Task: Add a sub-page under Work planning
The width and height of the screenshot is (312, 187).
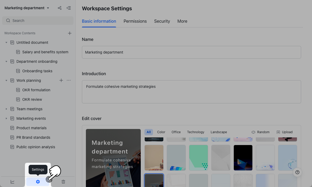Action: click(61, 80)
